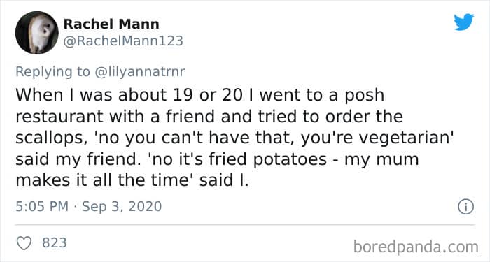Click the Sep 3, 2020 date
This screenshot has height=262, width=490.
[122, 207]
